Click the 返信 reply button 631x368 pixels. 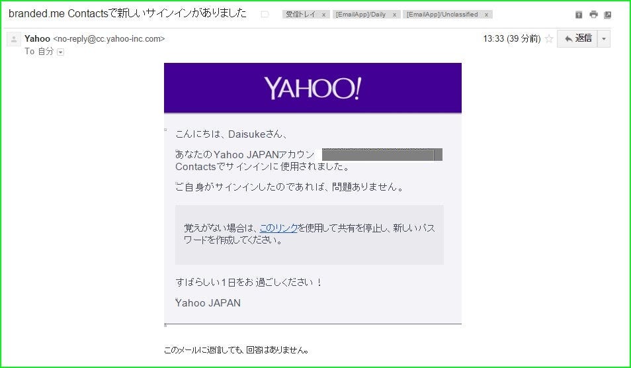(577, 38)
